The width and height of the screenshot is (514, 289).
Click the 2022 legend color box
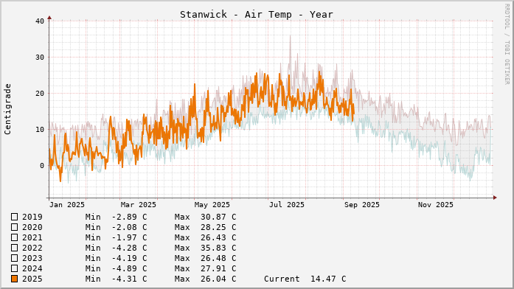[x=15, y=248]
